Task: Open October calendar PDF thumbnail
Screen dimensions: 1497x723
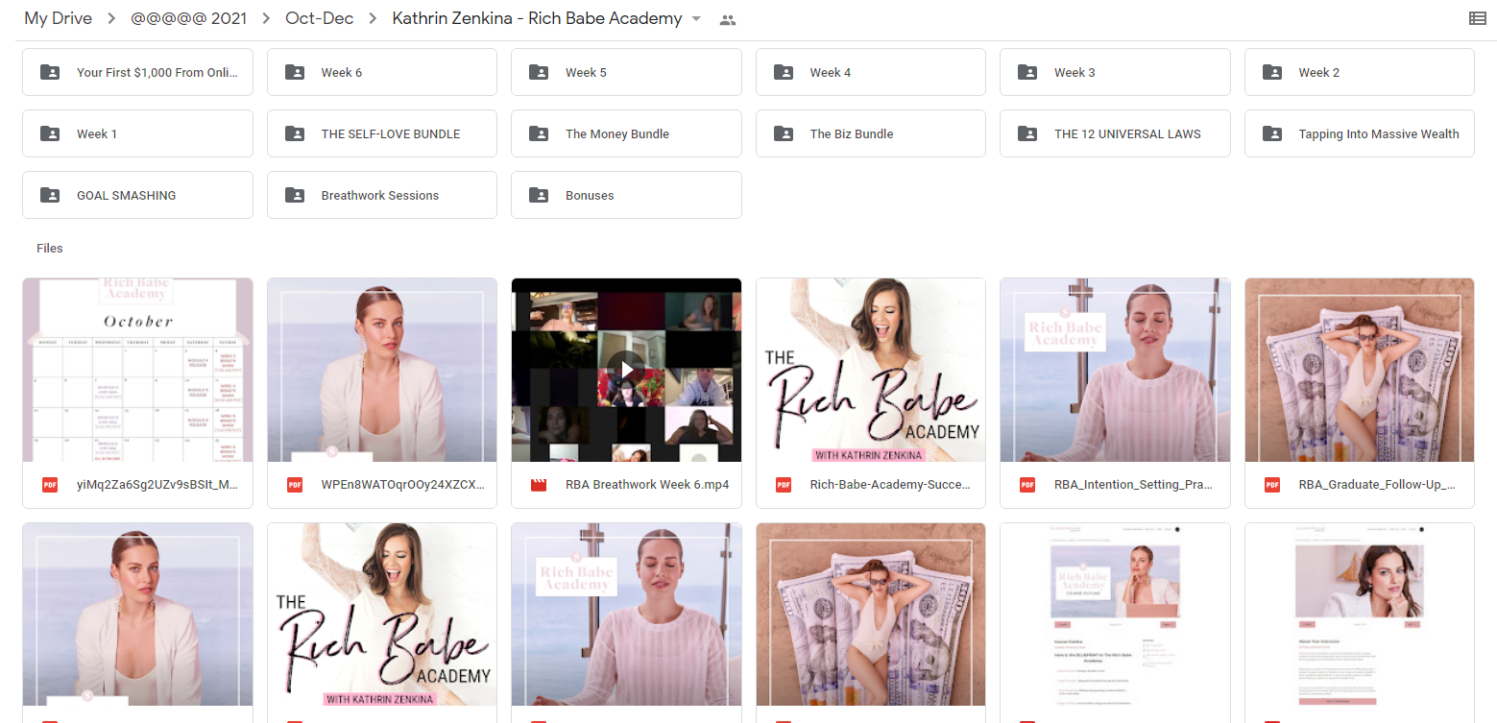Action: click(137, 370)
